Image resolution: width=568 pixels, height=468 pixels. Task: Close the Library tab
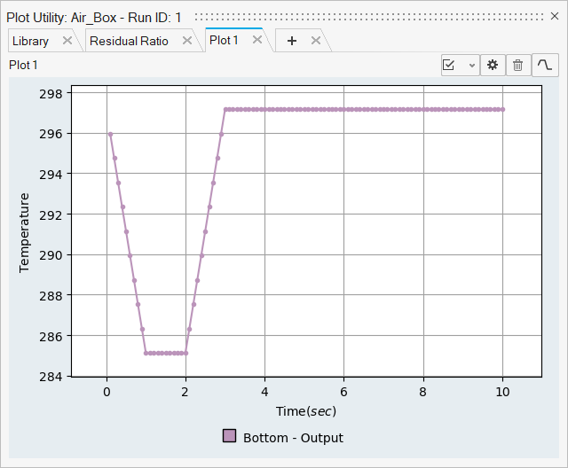(x=67, y=40)
